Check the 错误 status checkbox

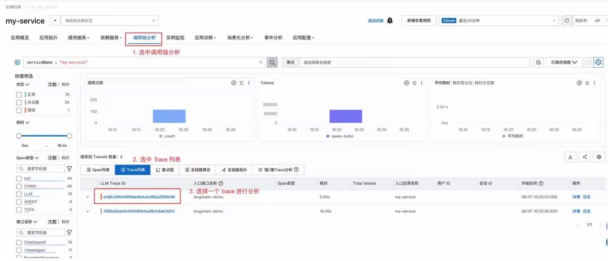tap(19, 110)
